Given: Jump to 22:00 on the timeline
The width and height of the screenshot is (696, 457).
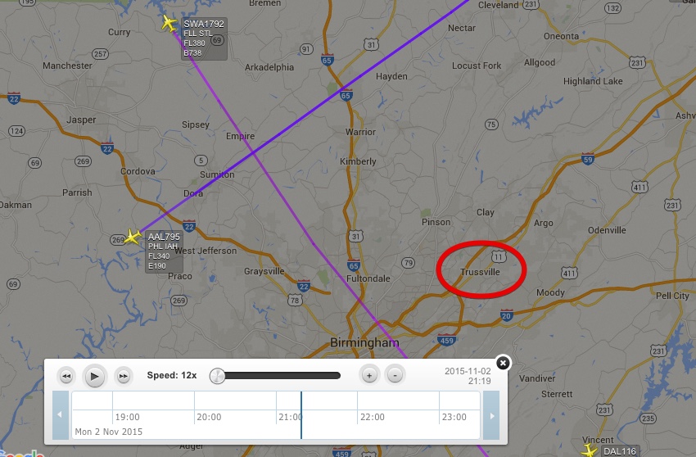Looking at the screenshot, I should tap(373, 417).
